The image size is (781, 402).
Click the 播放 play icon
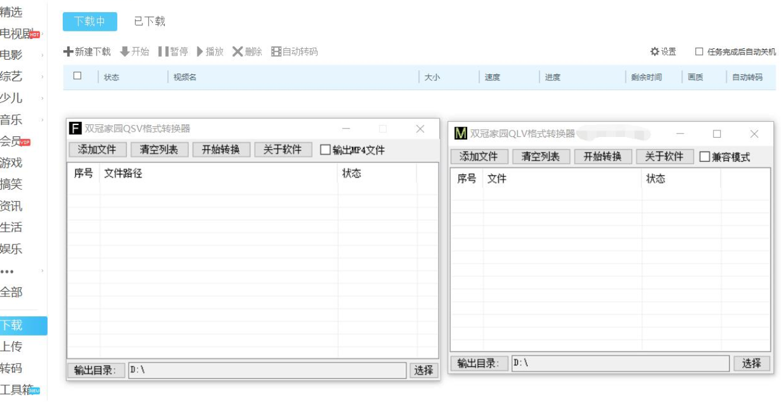pyautogui.click(x=200, y=52)
